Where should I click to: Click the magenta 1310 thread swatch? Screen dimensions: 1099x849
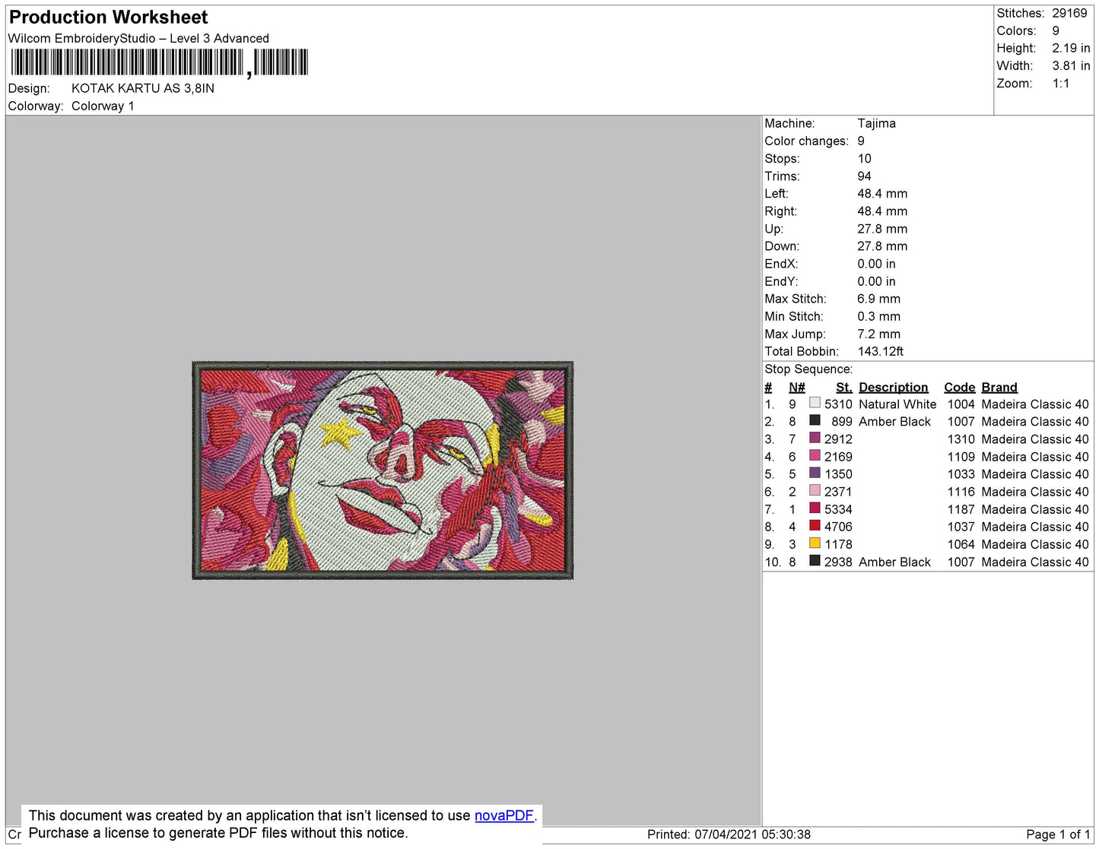[x=815, y=438]
